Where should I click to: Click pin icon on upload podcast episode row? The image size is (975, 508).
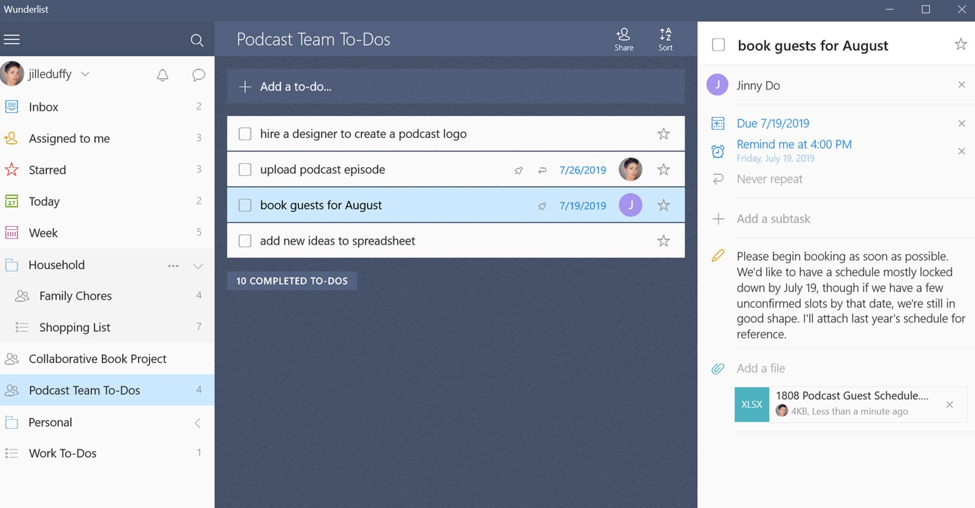[x=518, y=170]
